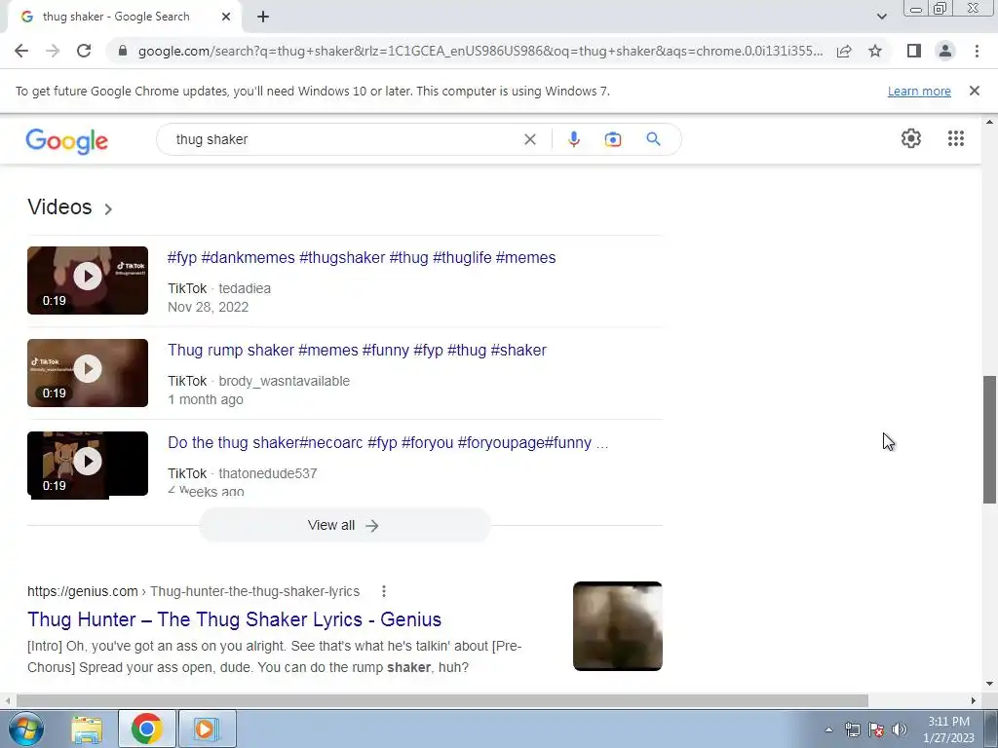Open a new tab with the plus icon
This screenshot has width=998, height=748.
coord(263,18)
